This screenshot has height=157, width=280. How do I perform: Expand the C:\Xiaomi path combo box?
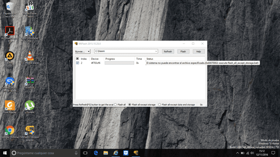pyautogui.click(x=156, y=51)
